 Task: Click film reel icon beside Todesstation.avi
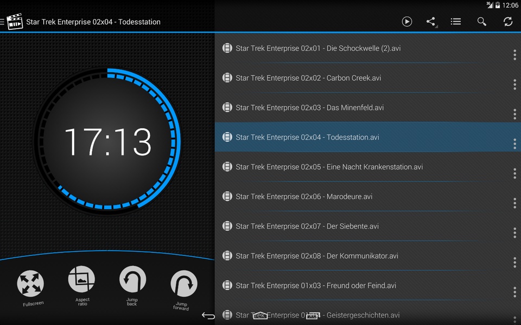[227, 137]
